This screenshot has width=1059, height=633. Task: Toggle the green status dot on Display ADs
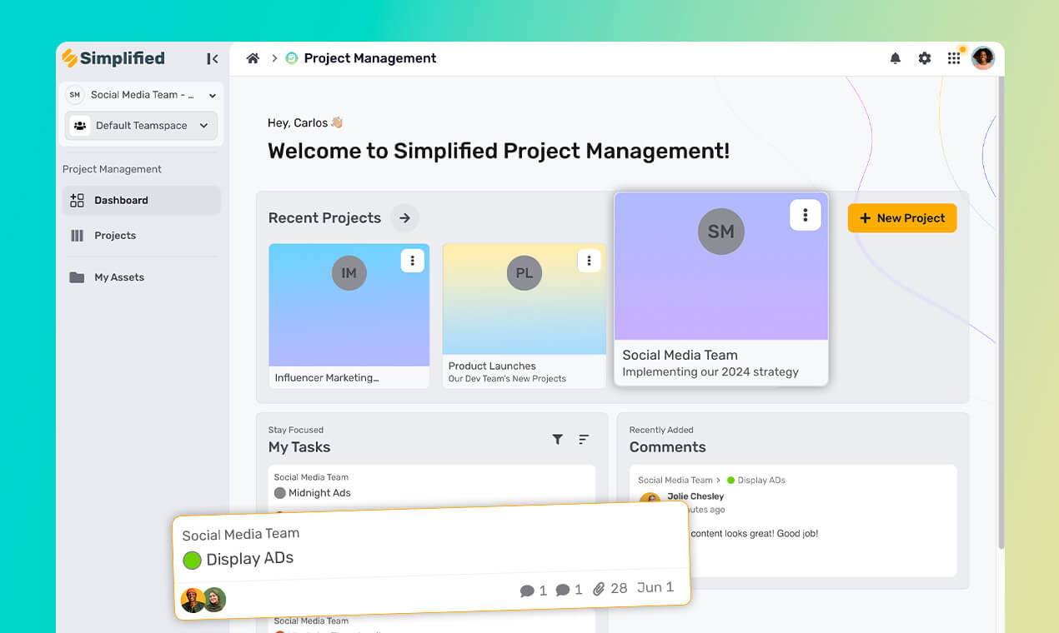(x=192, y=560)
